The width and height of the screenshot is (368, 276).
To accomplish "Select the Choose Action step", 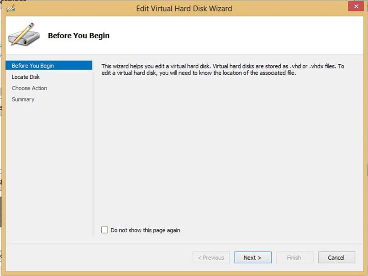I will pyautogui.click(x=29, y=88).
